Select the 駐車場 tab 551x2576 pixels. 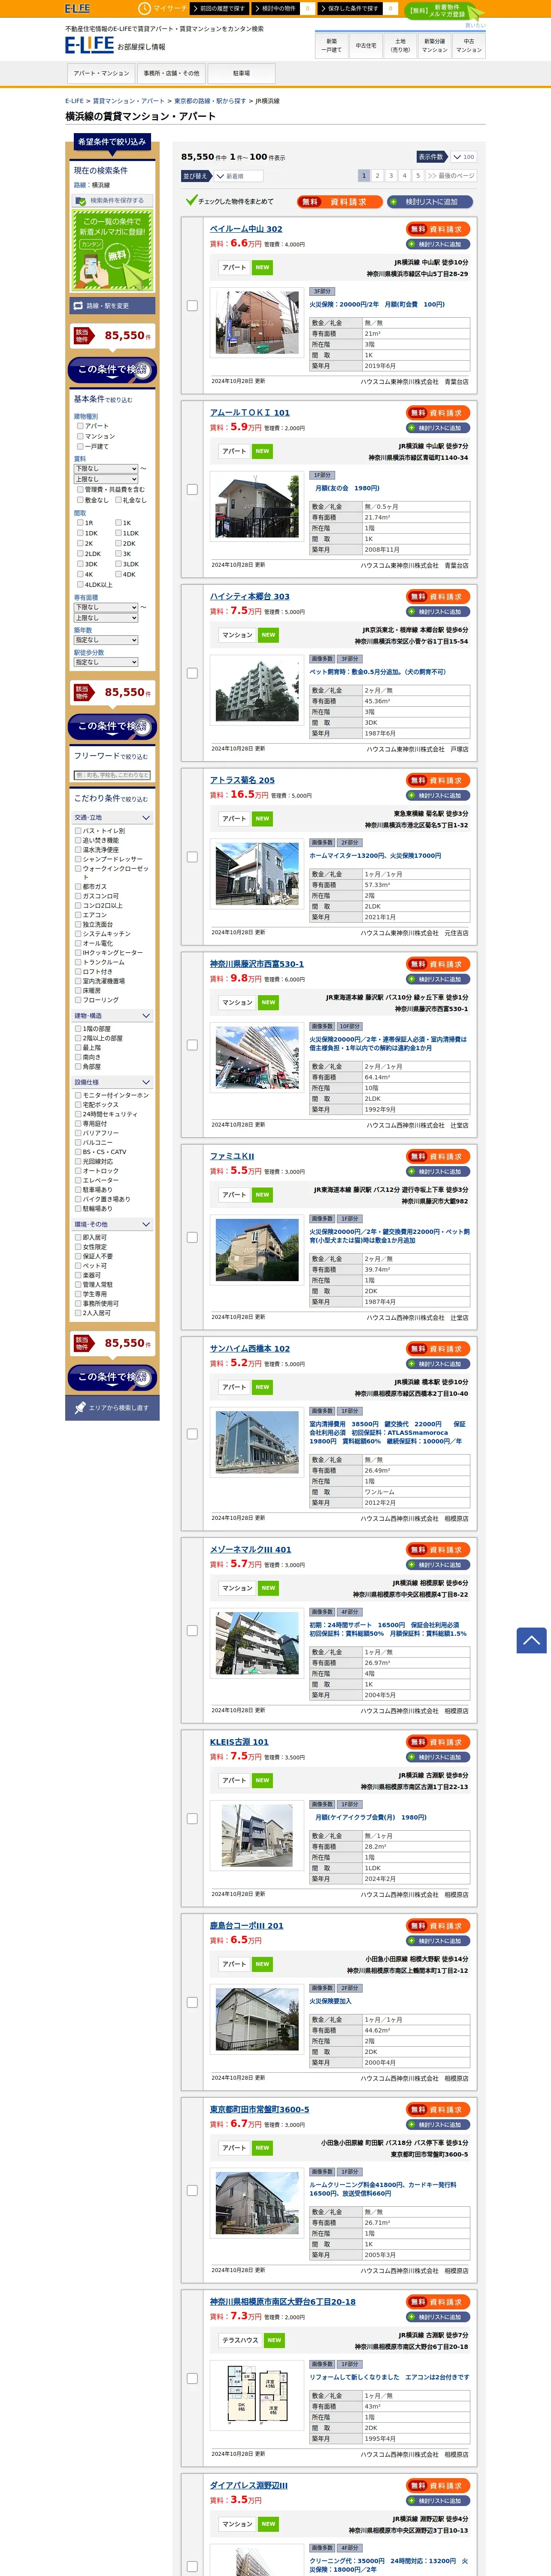pyautogui.click(x=241, y=73)
